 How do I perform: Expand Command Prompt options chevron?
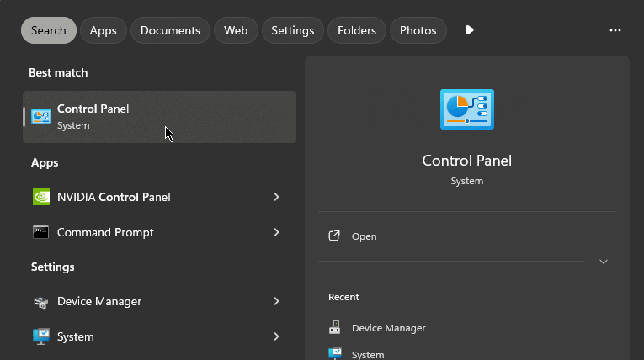[276, 232]
